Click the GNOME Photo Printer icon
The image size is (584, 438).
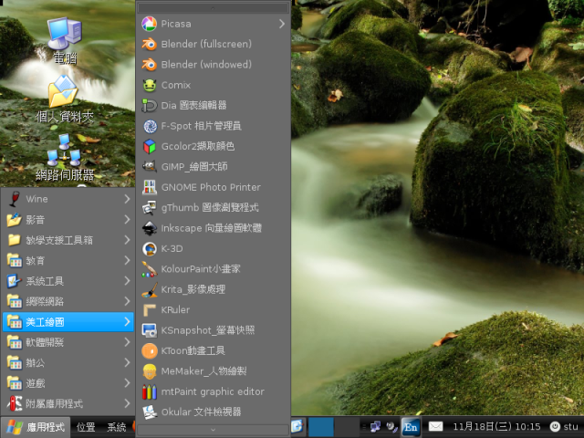150,187
